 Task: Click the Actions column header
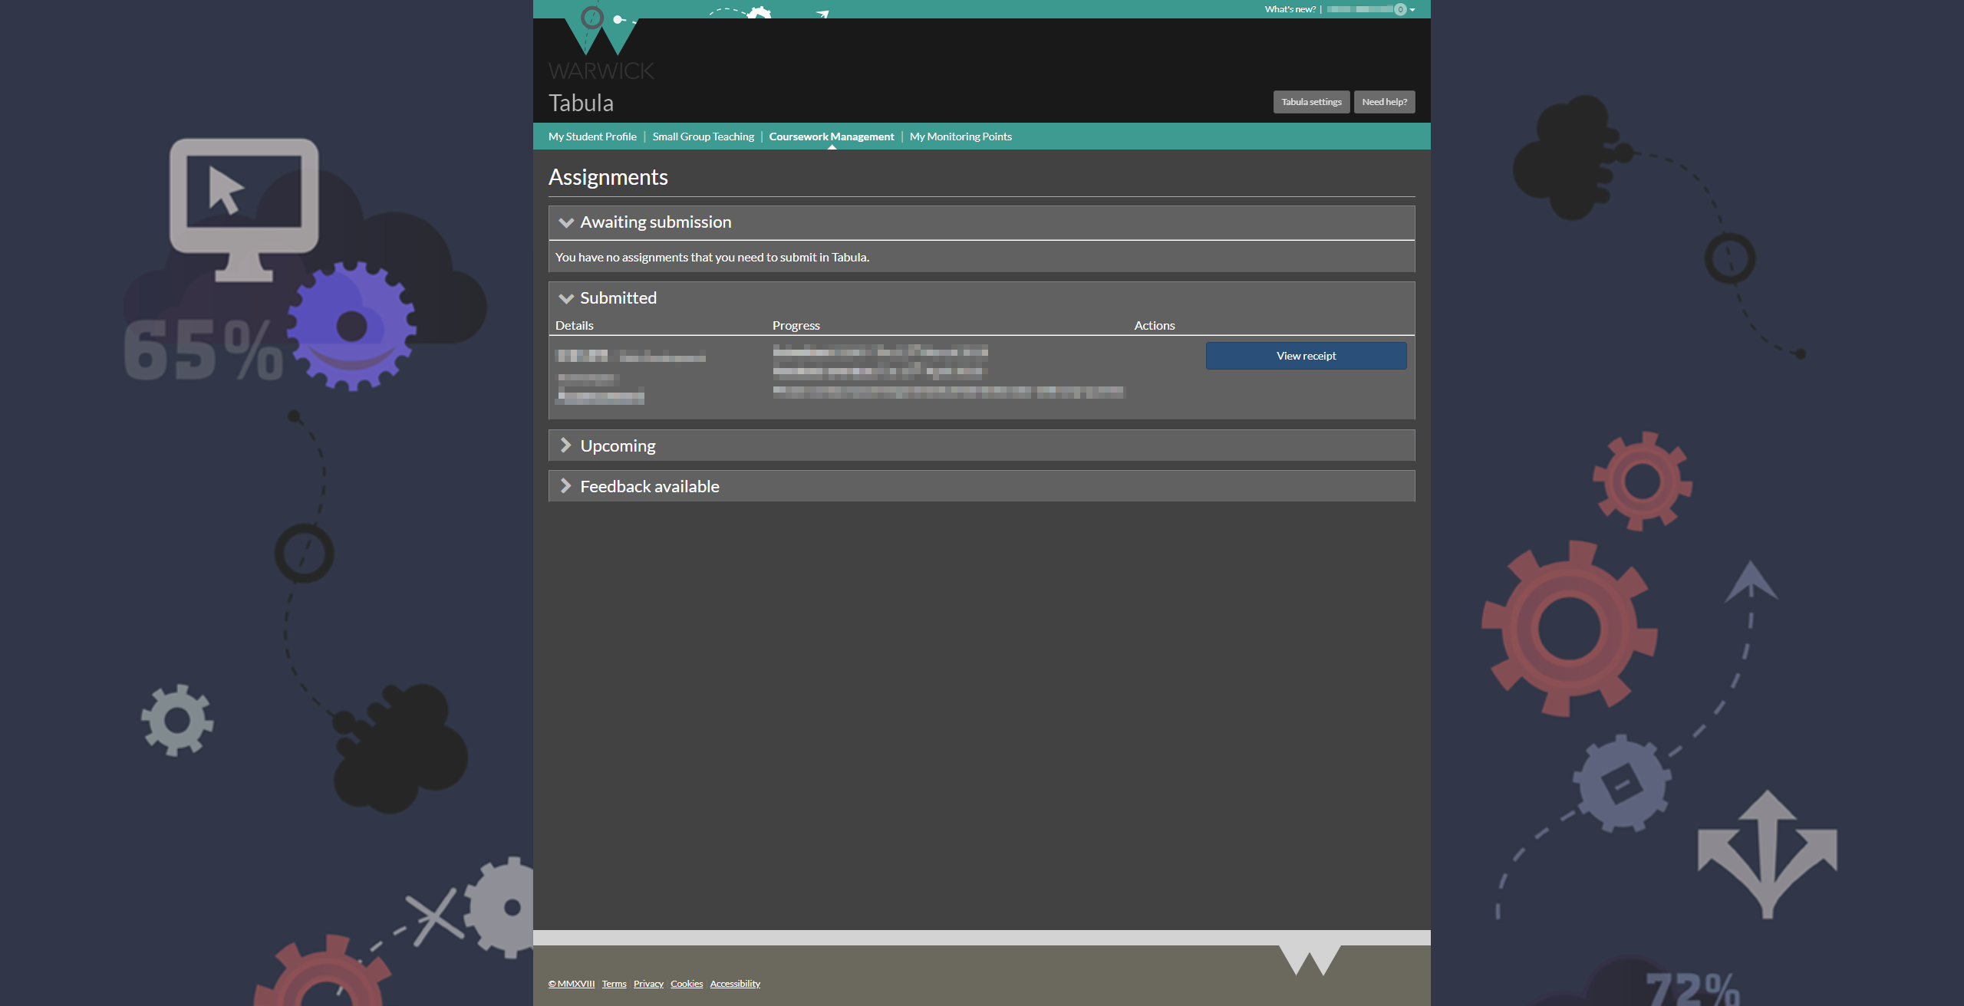click(x=1155, y=325)
